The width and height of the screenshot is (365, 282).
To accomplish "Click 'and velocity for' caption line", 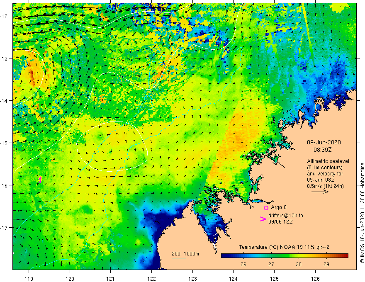I will [x=325, y=174].
